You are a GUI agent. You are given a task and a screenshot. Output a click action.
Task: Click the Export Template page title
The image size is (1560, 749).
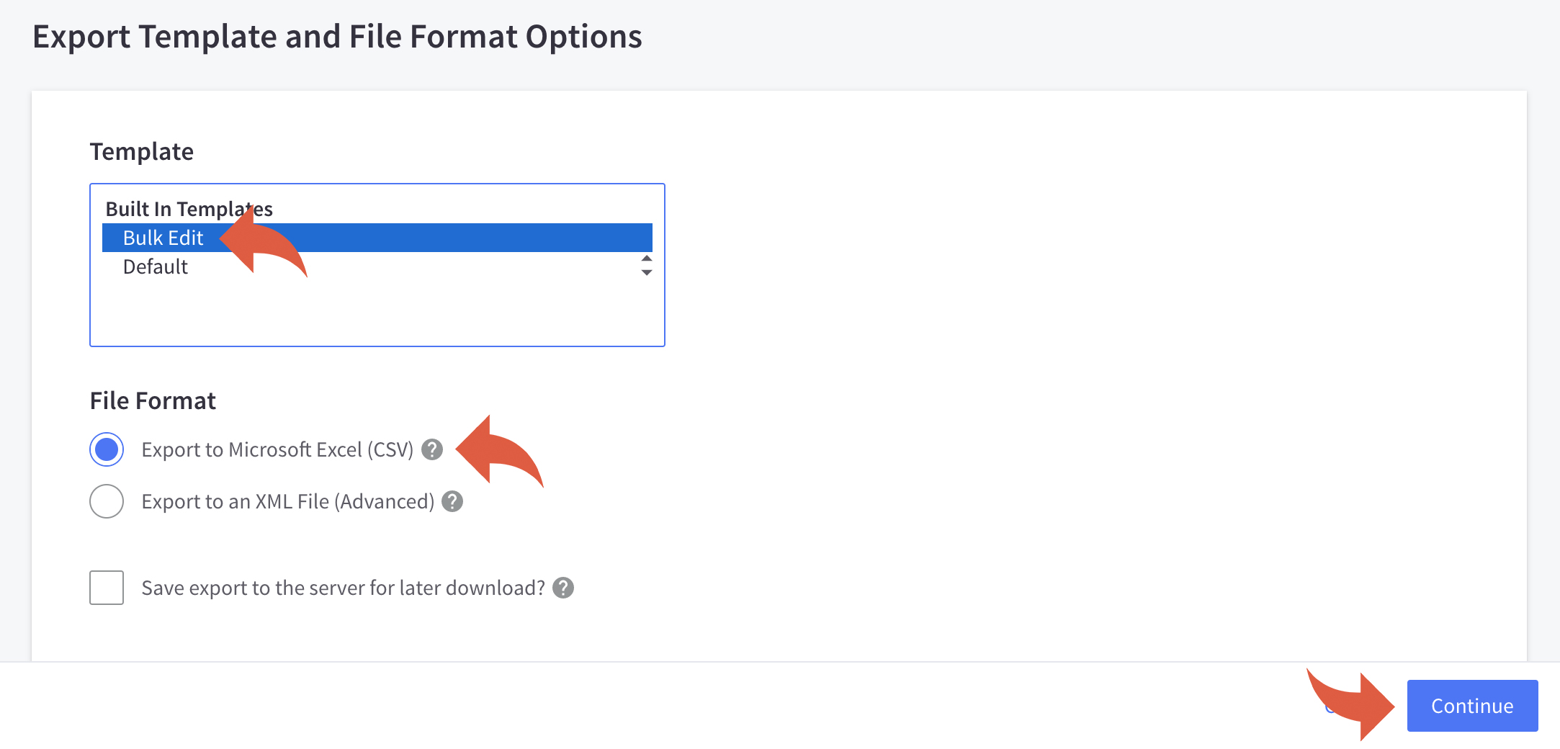point(337,36)
